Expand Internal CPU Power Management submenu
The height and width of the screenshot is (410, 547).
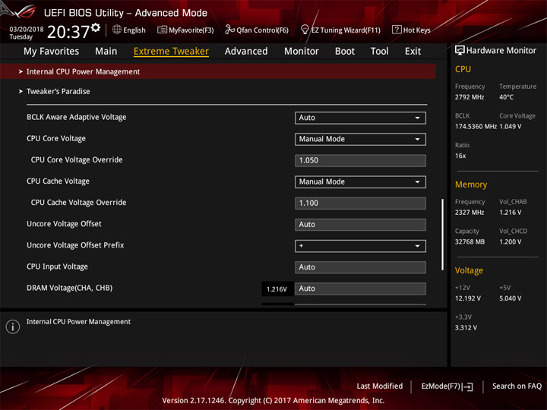[218, 71]
